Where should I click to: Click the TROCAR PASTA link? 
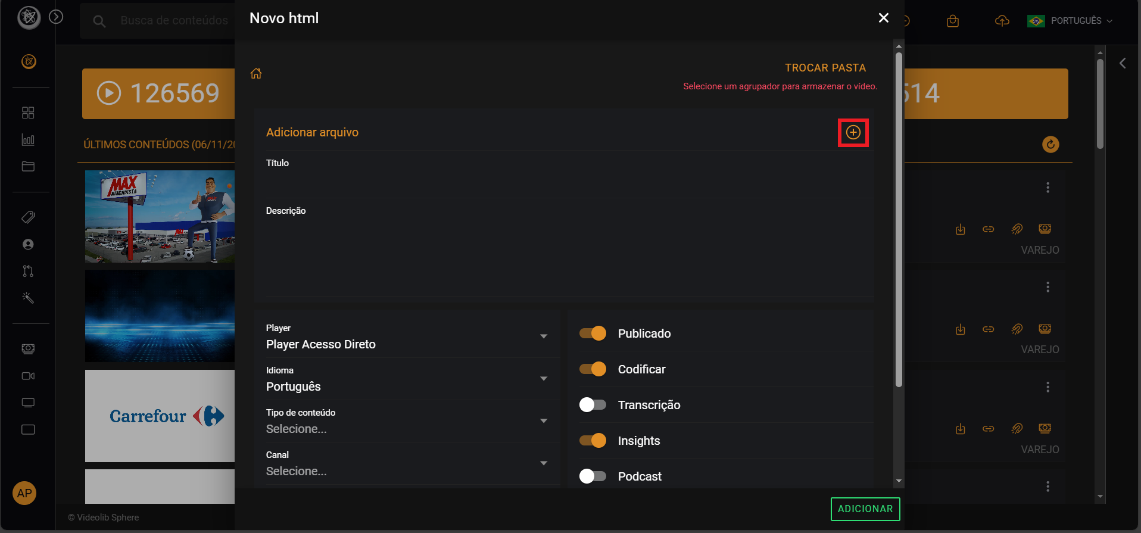[x=825, y=68]
